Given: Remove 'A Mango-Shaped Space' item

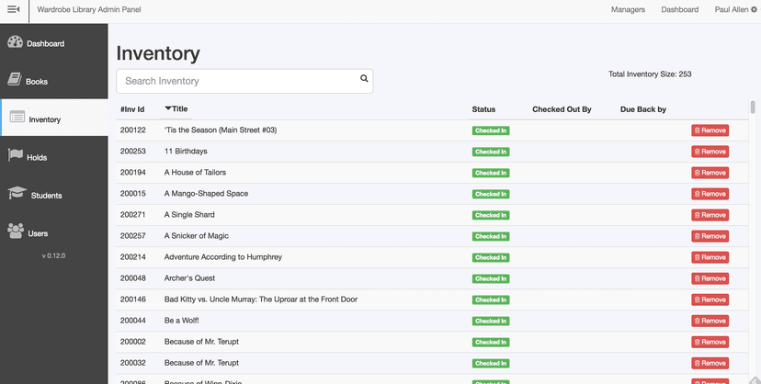Looking at the screenshot, I should [x=710, y=194].
